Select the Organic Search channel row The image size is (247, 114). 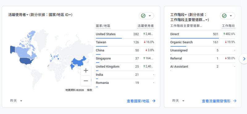(x=203, y=42)
